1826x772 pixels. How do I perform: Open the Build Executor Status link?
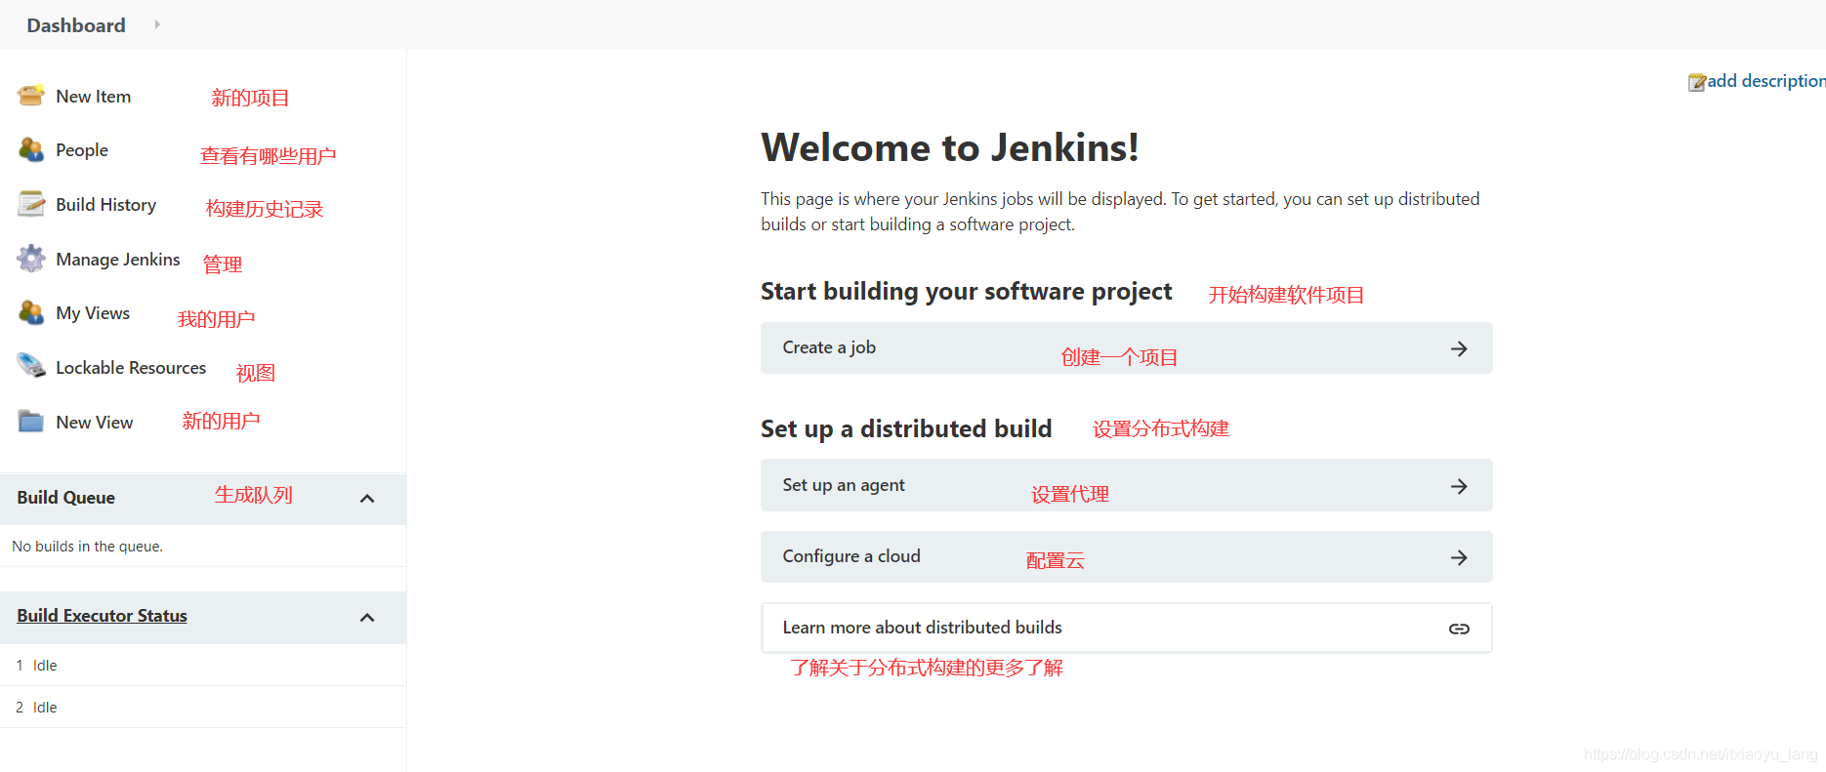tap(102, 616)
